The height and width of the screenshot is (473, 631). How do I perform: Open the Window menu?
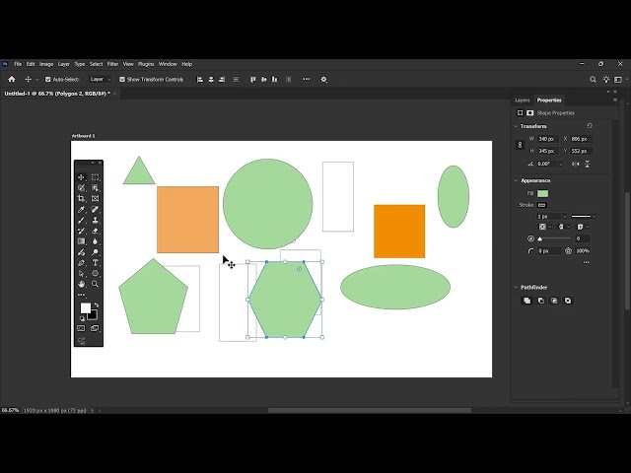[x=168, y=64]
